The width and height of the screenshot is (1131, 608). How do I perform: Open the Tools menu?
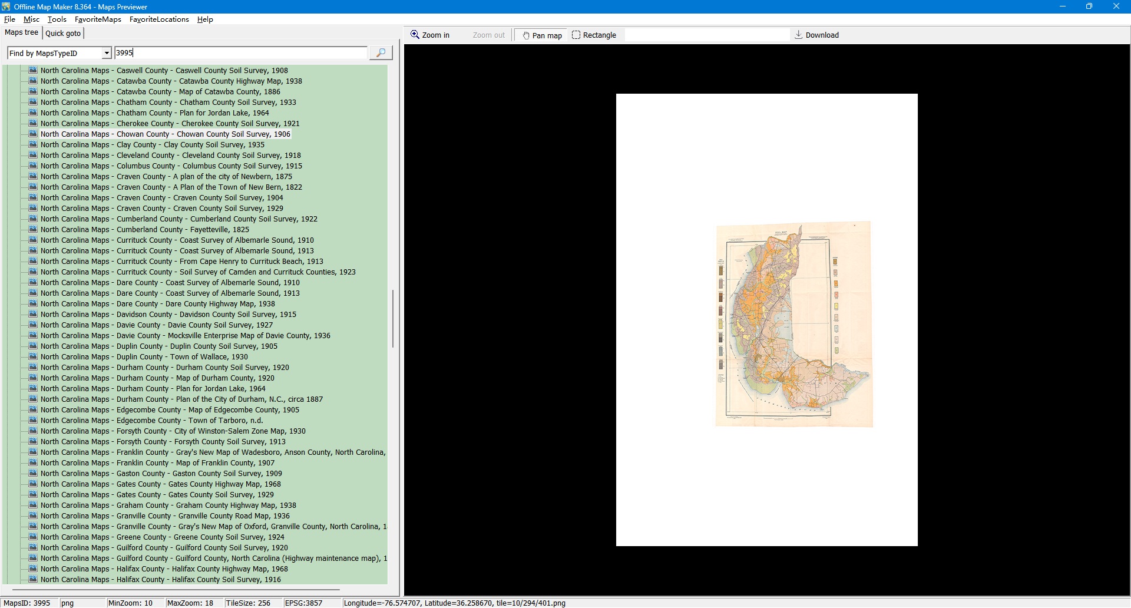click(57, 19)
